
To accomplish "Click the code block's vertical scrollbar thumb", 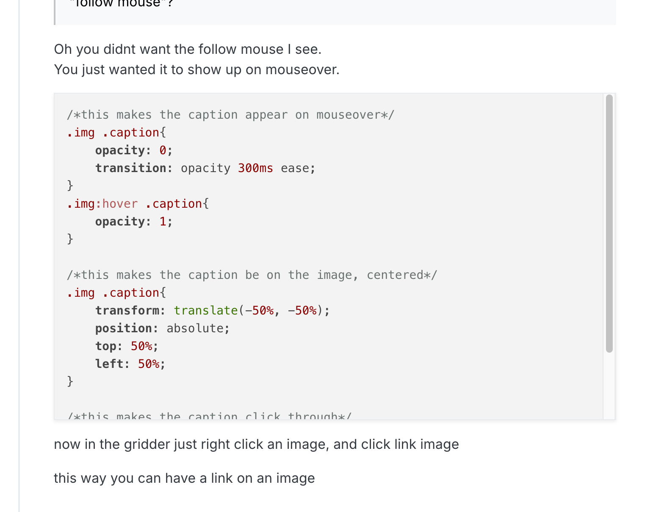I will pos(609,223).
